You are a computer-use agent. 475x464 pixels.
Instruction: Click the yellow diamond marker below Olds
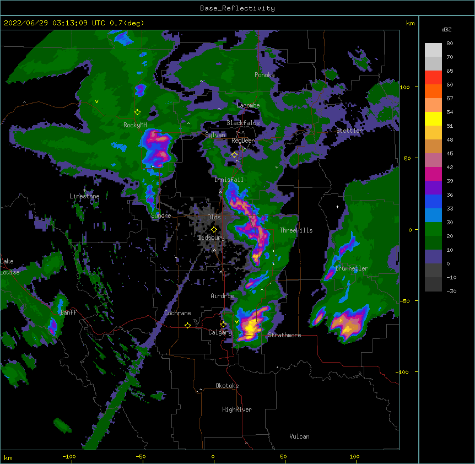click(x=214, y=229)
